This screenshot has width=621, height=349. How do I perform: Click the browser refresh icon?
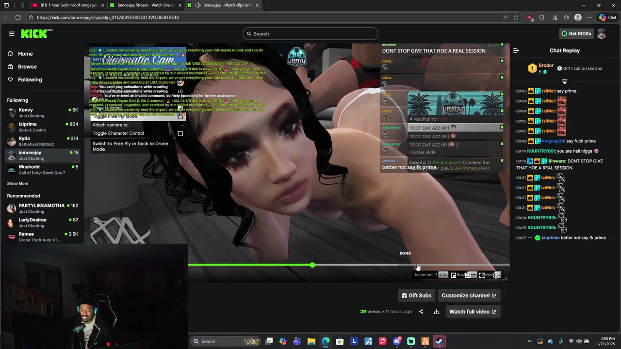[x=18, y=17]
